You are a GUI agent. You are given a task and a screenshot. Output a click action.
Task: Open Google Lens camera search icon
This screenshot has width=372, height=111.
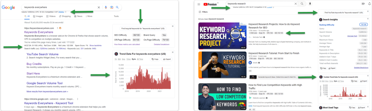(112, 7)
